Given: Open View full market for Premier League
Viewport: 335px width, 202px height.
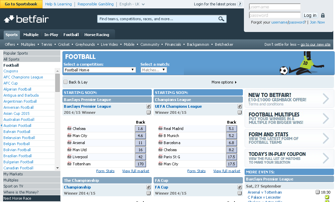Looking at the screenshot, I should (136, 171).
